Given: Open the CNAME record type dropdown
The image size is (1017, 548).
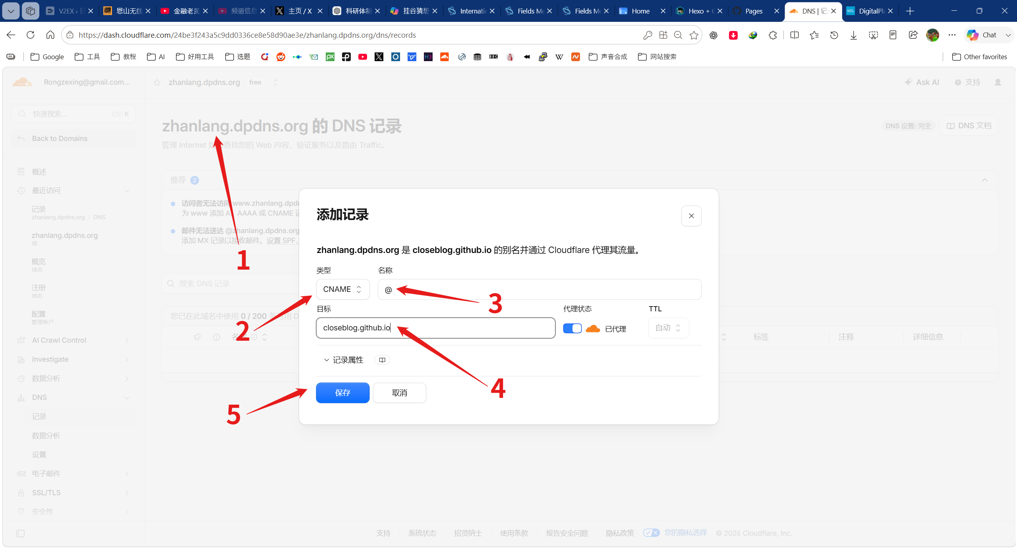Looking at the screenshot, I should 343,289.
